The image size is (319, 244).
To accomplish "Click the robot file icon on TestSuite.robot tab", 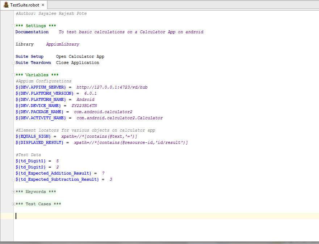I will pos(6,5).
